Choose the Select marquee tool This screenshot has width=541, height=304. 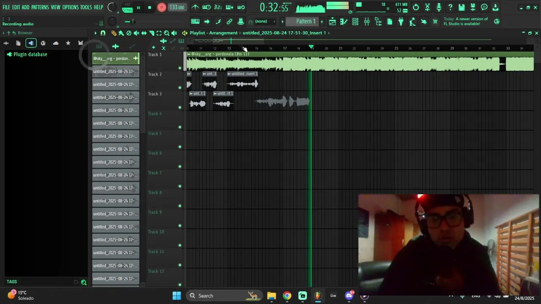point(159,33)
